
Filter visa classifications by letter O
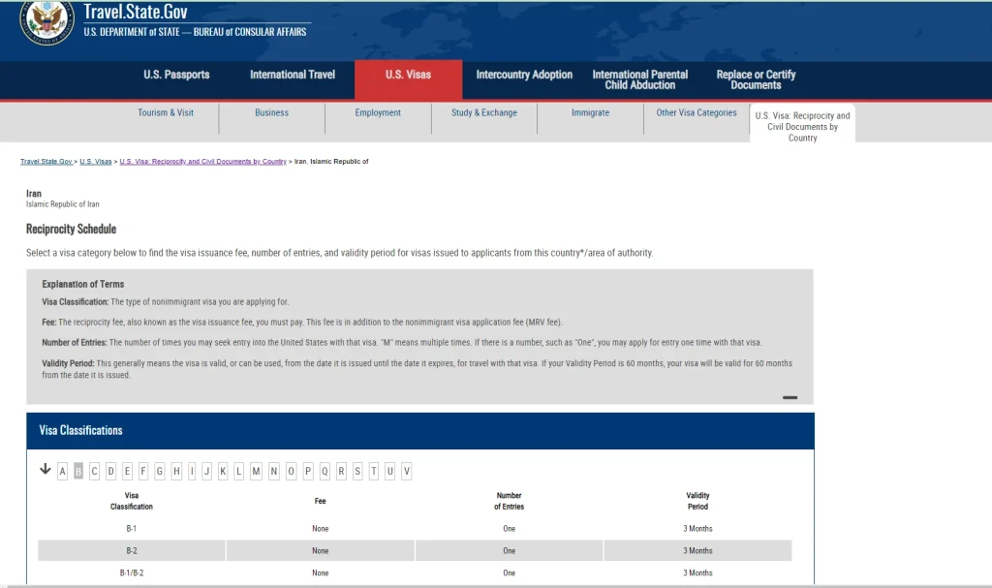(x=291, y=471)
